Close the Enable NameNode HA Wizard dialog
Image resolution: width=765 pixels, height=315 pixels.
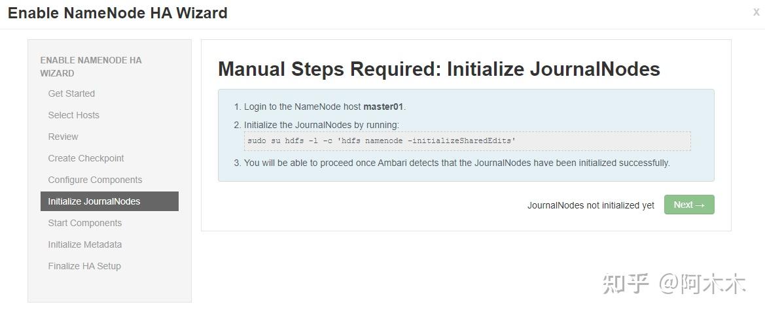click(756, 12)
